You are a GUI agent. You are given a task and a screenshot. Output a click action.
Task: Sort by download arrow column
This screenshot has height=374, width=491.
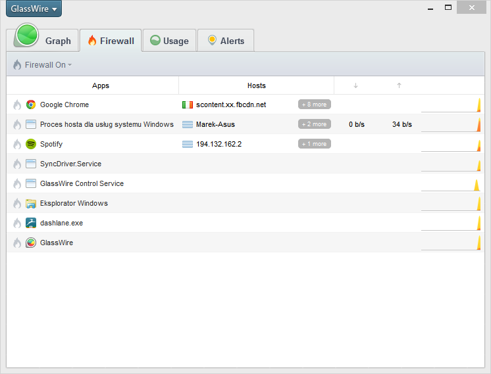tap(355, 85)
